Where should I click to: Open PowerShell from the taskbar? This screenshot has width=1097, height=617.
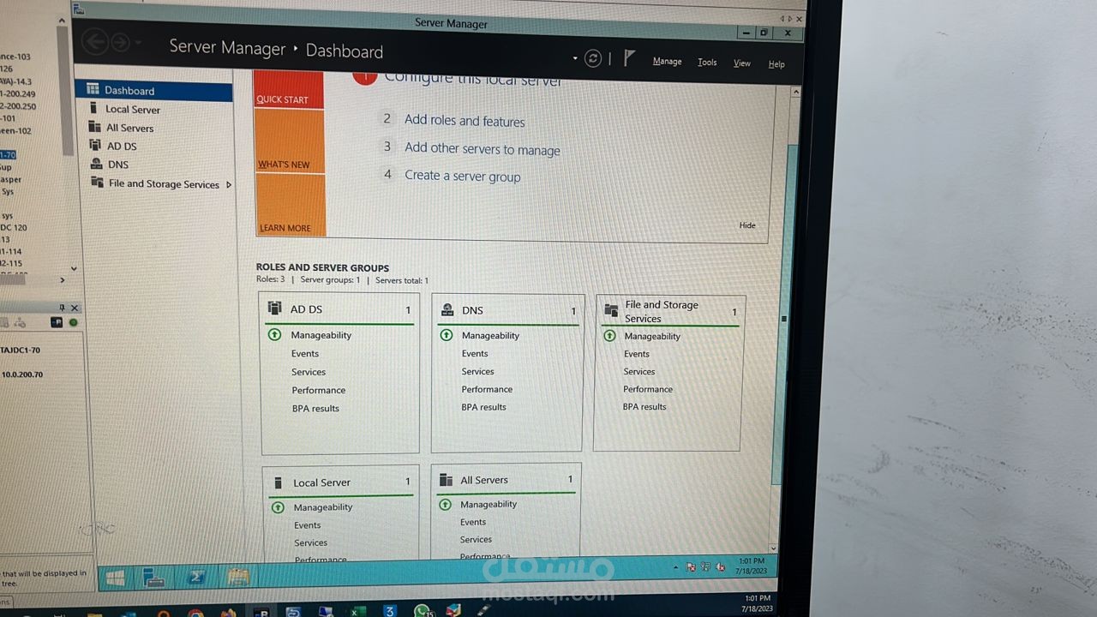point(196,578)
